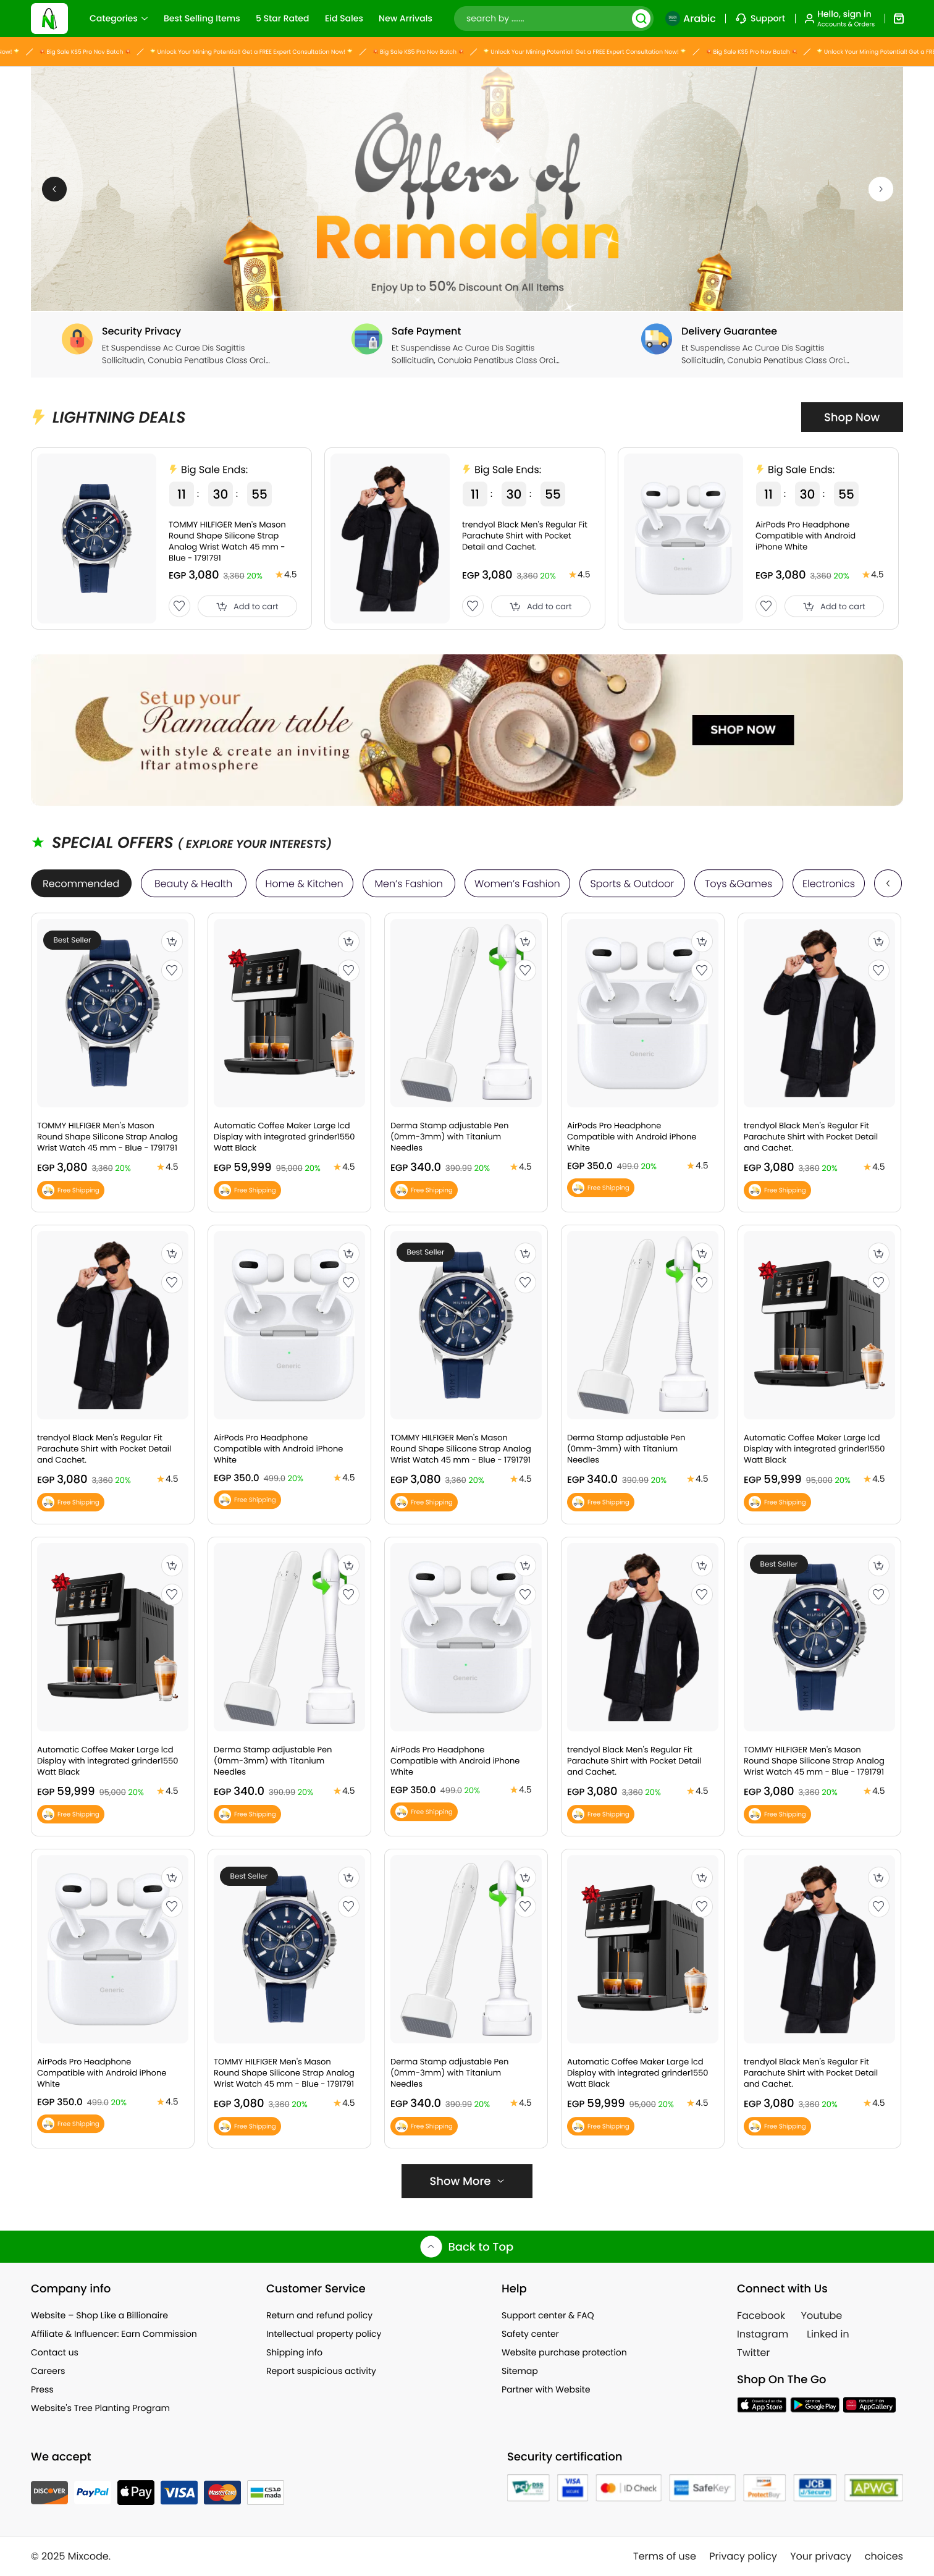Open the shopping cart icon in header

tap(898, 18)
